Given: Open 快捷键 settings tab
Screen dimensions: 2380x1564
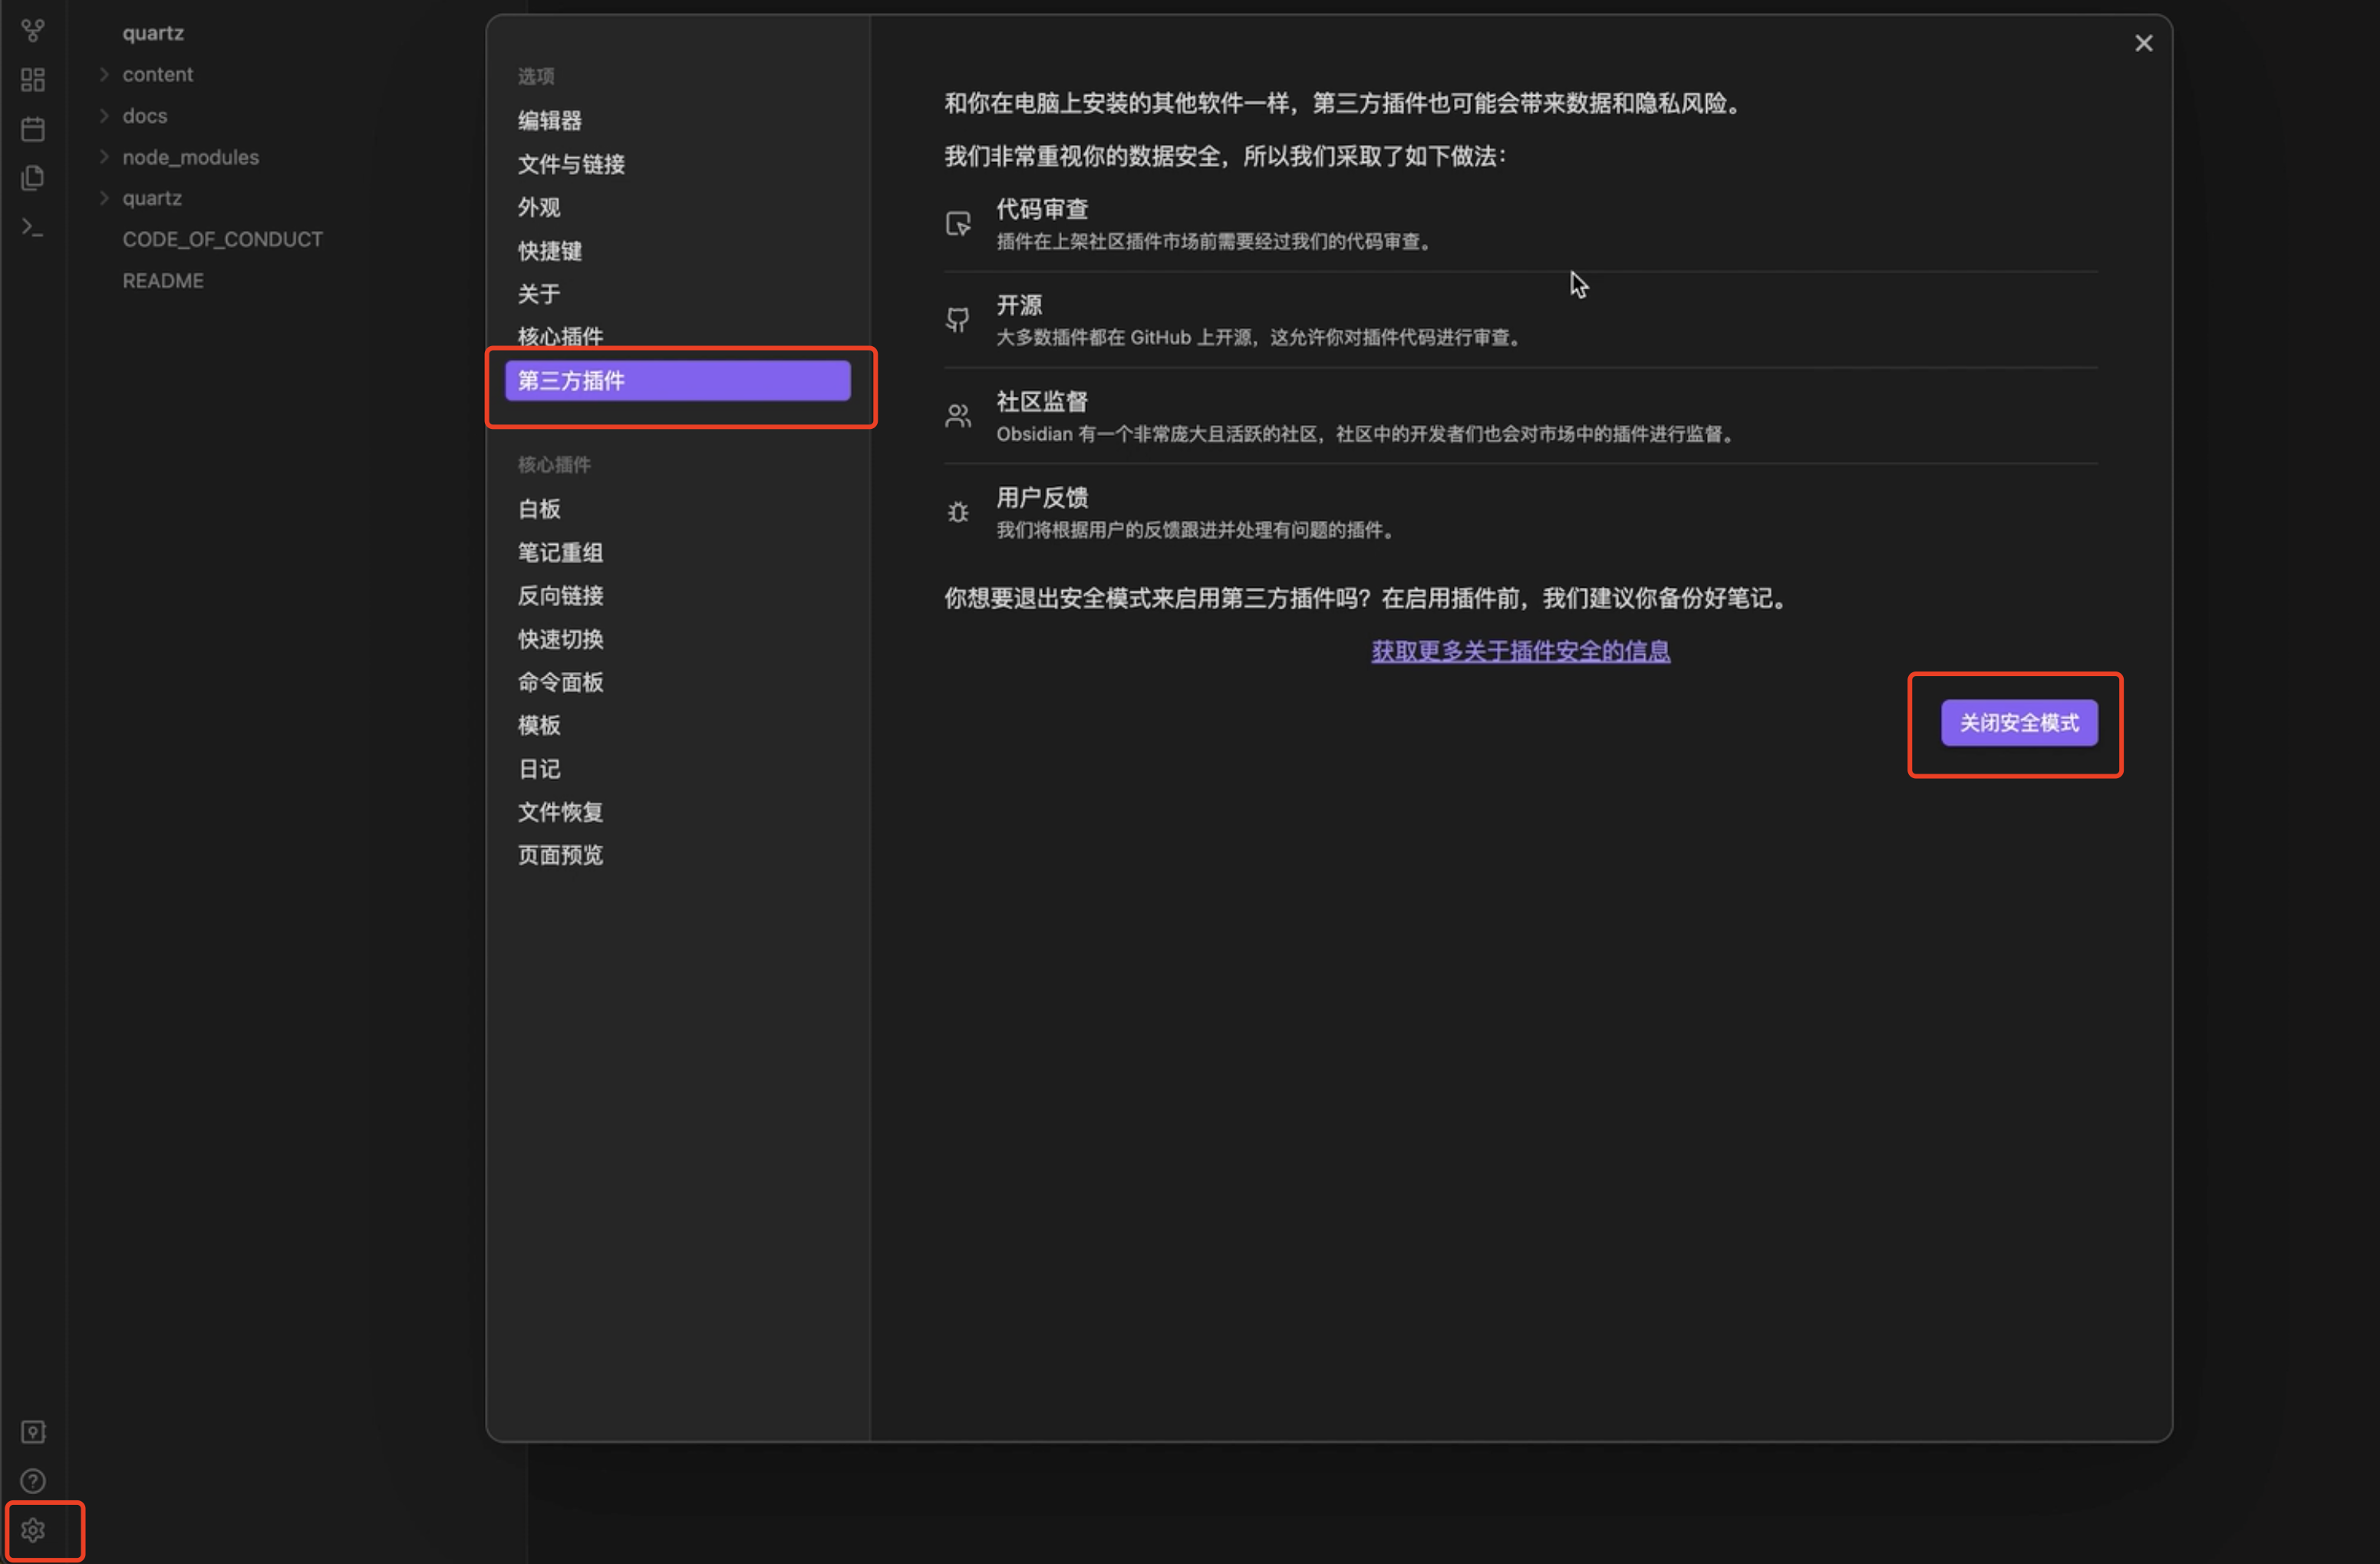Looking at the screenshot, I should point(549,251).
